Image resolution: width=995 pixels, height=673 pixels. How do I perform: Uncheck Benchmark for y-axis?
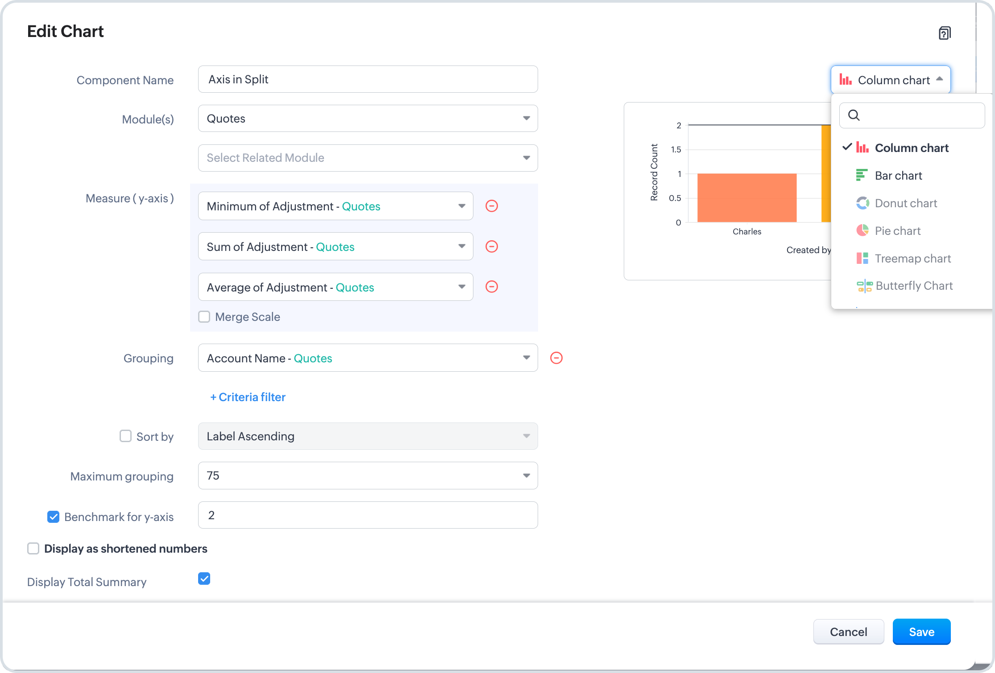pos(54,517)
